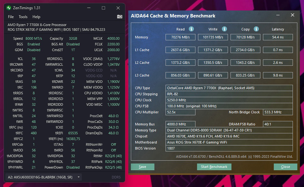
Task: Open the Tools menu in ZenTimings
Action: (23, 17)
